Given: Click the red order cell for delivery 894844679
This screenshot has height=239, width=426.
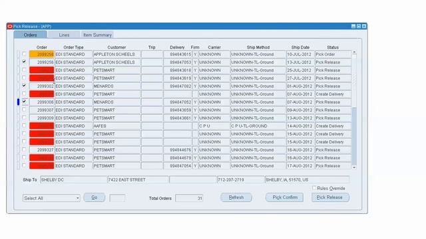Looking at the screenshot, I should tap(41, 158).
